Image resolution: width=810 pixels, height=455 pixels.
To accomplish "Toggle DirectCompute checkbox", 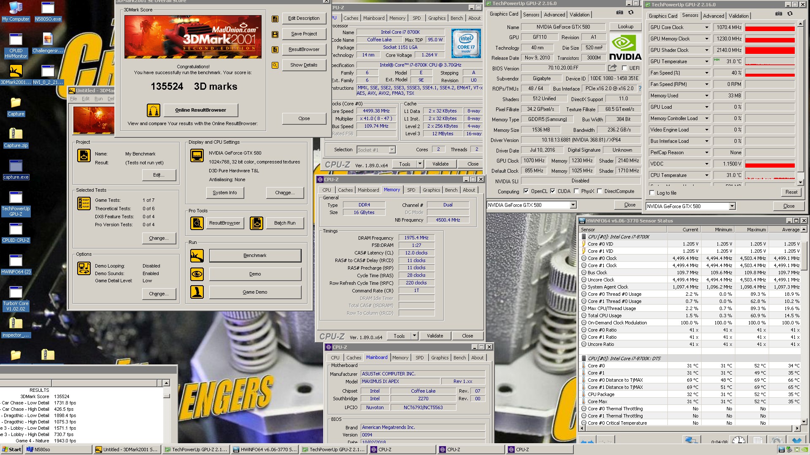I will pyautogui.click(x=599, y=191).
